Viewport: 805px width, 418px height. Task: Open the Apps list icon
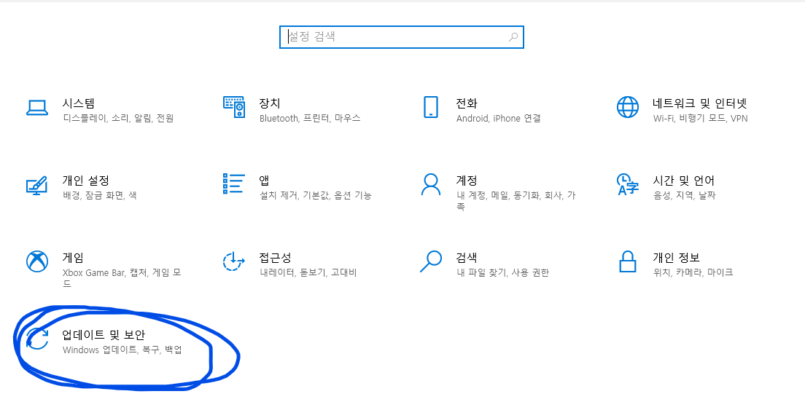pyautogui.click(x=233, y=184)
